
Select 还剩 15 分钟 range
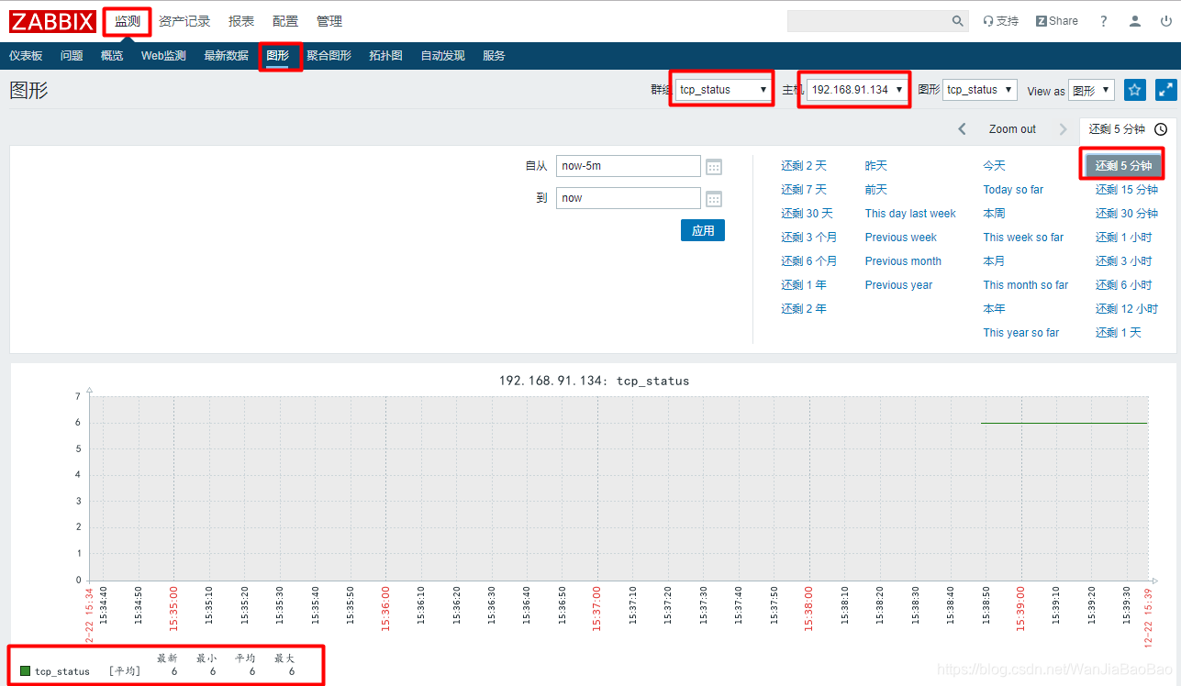pyautogui.click(x=1127, y=190)
